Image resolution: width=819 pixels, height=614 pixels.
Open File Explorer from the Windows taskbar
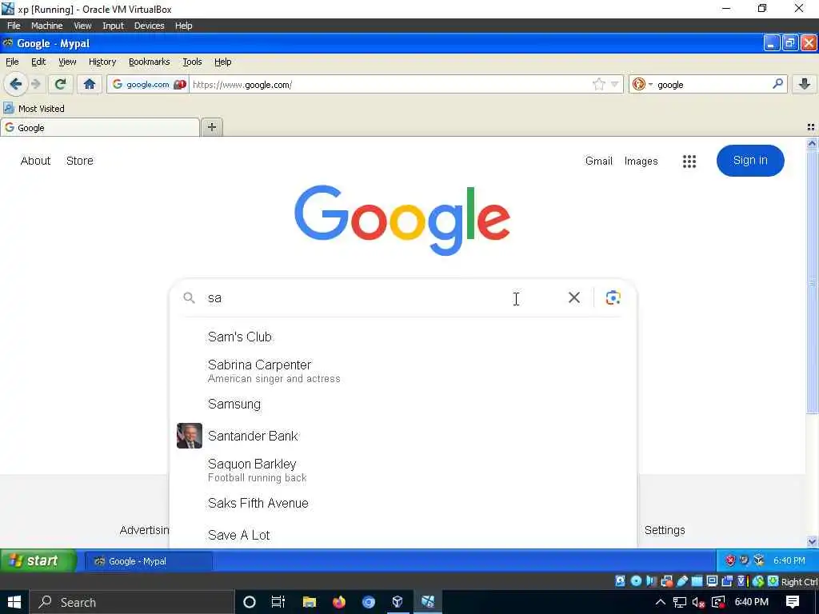(x=310, y=602)
